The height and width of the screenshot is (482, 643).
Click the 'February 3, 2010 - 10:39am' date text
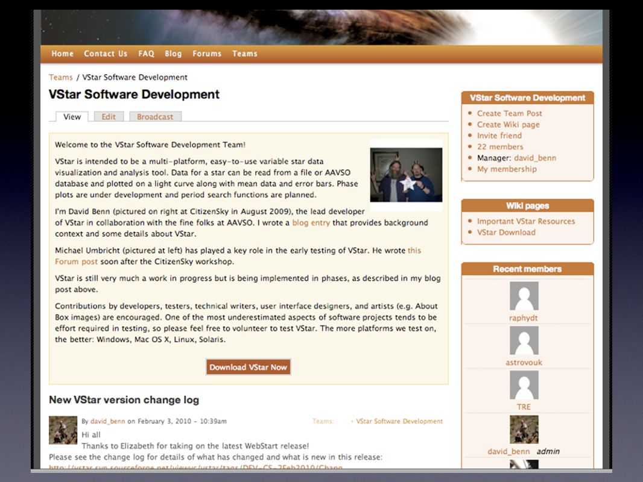182,421
